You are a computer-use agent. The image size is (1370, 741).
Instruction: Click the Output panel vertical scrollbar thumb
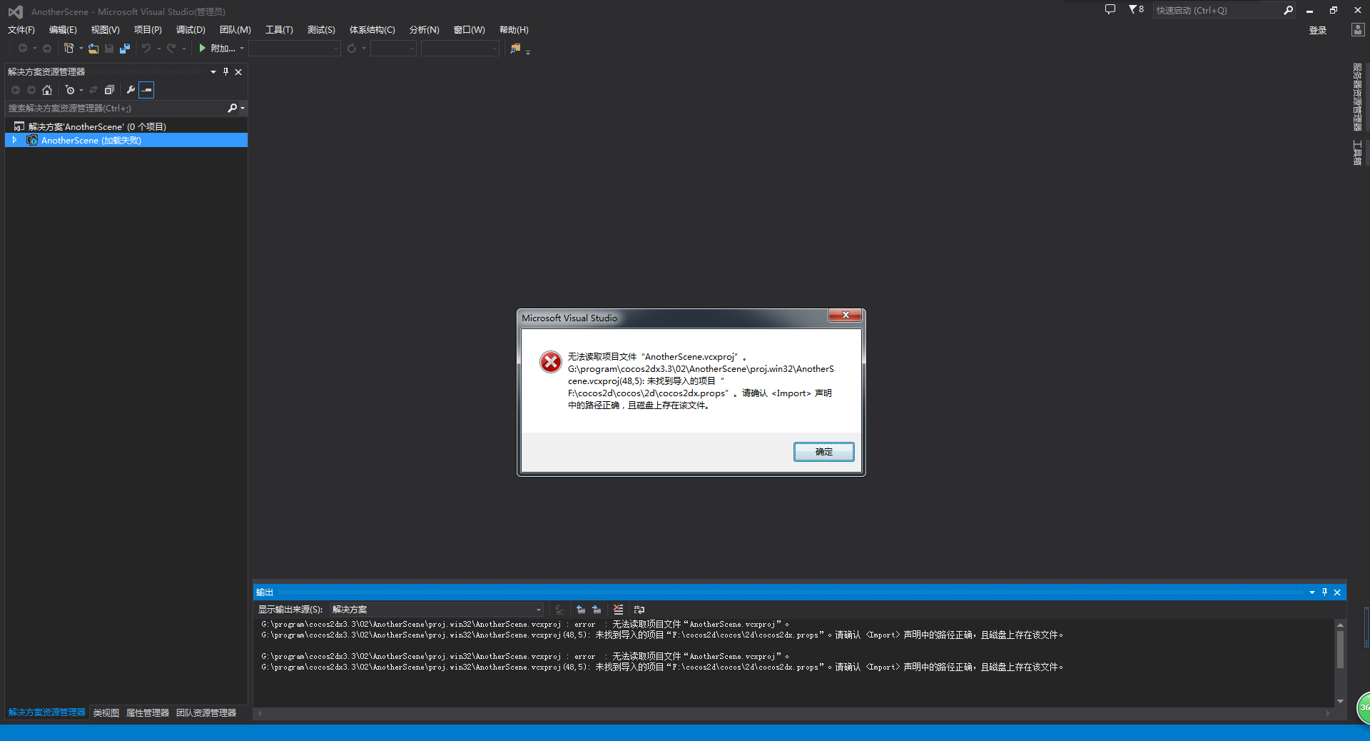pyautogui.click(x=1340, y=650)
